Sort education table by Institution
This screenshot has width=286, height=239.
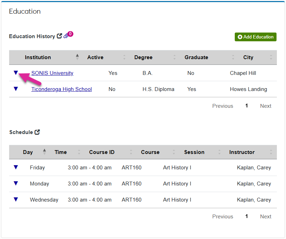point(38,57)
